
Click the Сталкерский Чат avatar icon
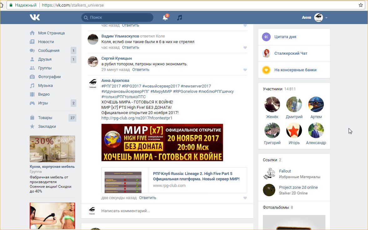(266, 53)
